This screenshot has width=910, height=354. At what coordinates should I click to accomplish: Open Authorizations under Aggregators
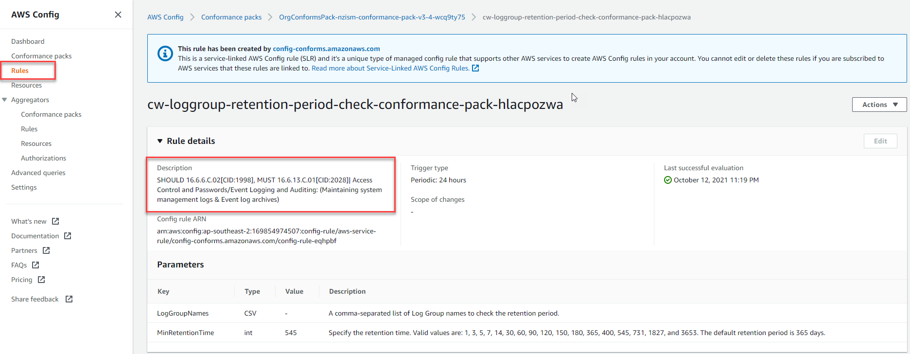(43, 158)
